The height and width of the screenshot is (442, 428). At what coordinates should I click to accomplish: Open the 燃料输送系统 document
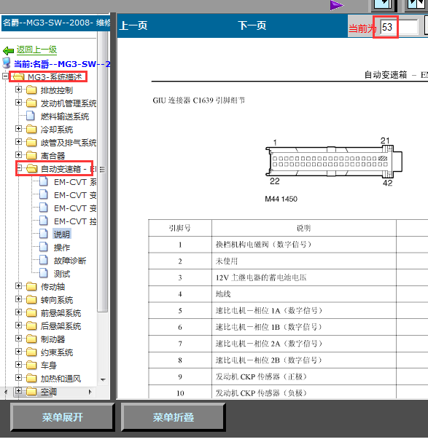65,117
